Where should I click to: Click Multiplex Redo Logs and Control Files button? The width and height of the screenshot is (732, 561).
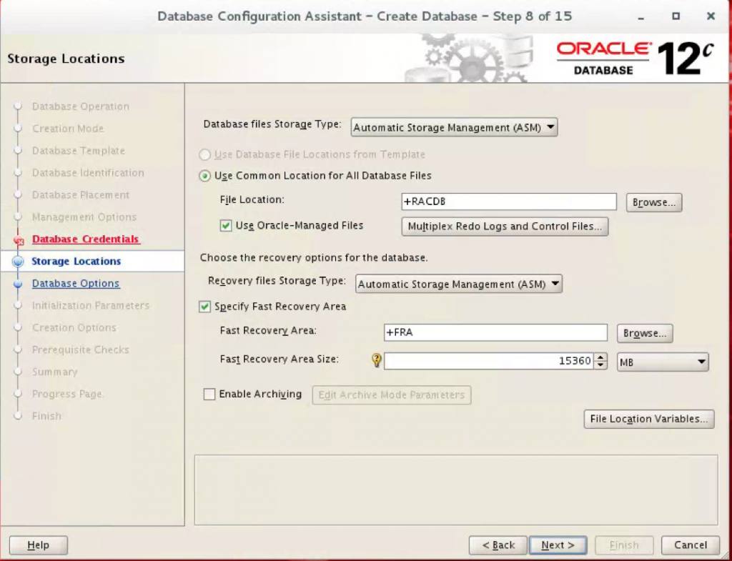click(505, 227)
